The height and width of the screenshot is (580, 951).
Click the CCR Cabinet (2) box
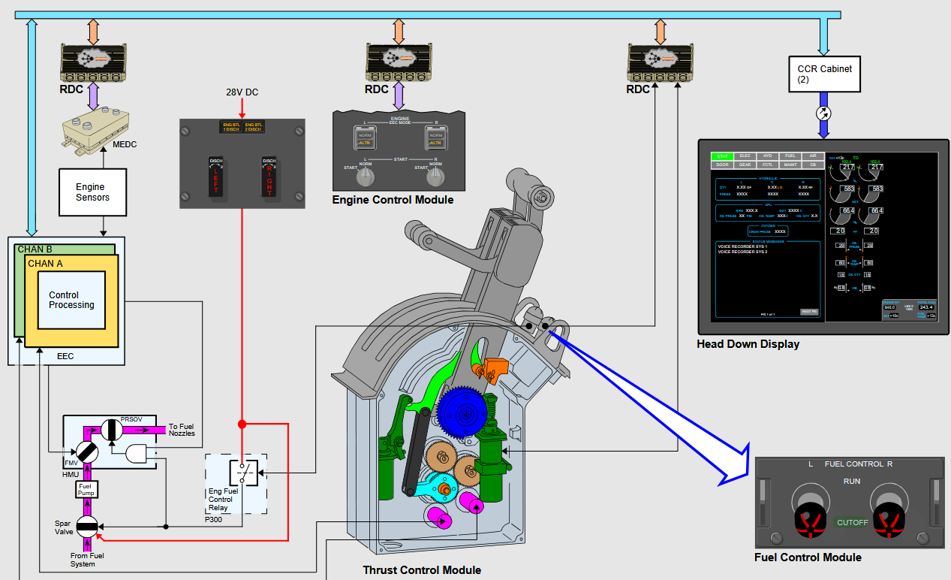coord(824,74)
